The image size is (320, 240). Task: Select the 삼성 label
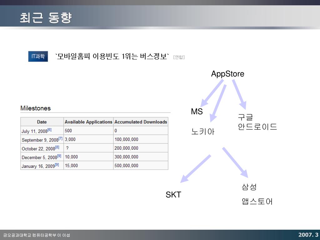click(249, 187)
